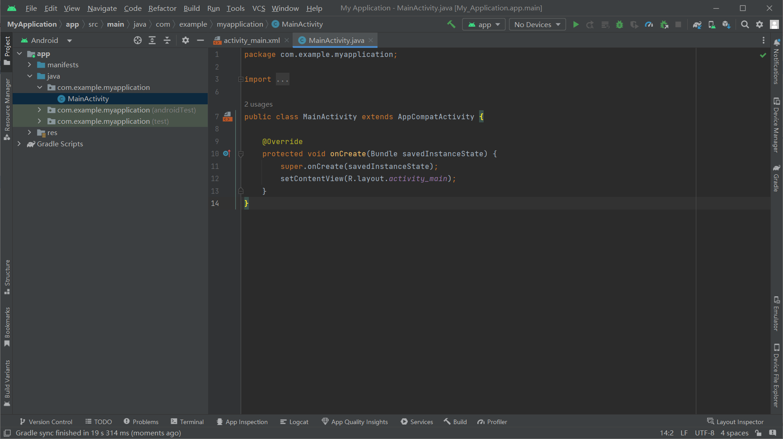Toggle the Project tool window
Screen dimensions: 783x439
click(x=7, y=50)
